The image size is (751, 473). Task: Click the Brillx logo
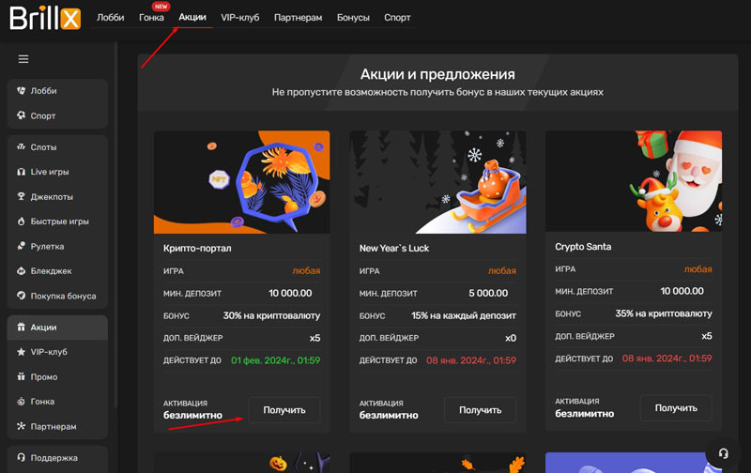[45, 16]
